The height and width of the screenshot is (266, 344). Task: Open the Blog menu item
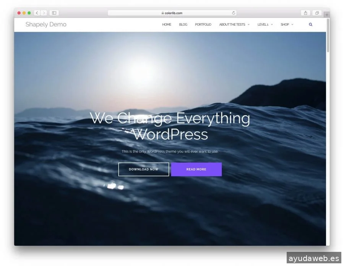183,24
